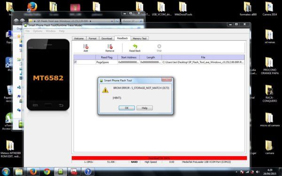Image resolution: width=282 pixels, height=176 pixels.
Task: Click the taskbar clock showing 4:29
Action: pos(270,172)
